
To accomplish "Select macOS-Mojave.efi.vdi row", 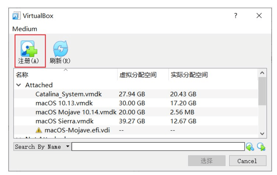I will click(136, 130).
